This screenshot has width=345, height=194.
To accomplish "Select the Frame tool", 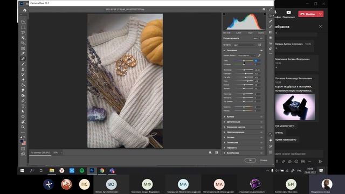I will pyautogui.click(x=23, y=48).
